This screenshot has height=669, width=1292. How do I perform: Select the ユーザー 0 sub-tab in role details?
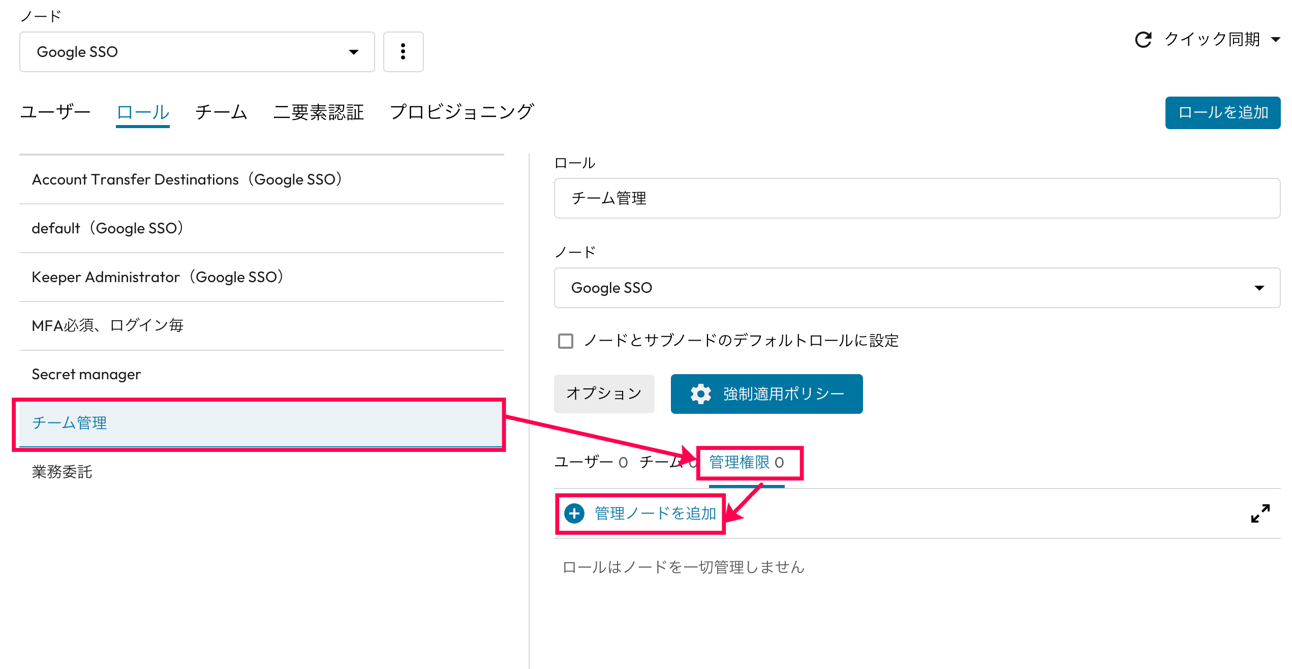click(591, 462)
